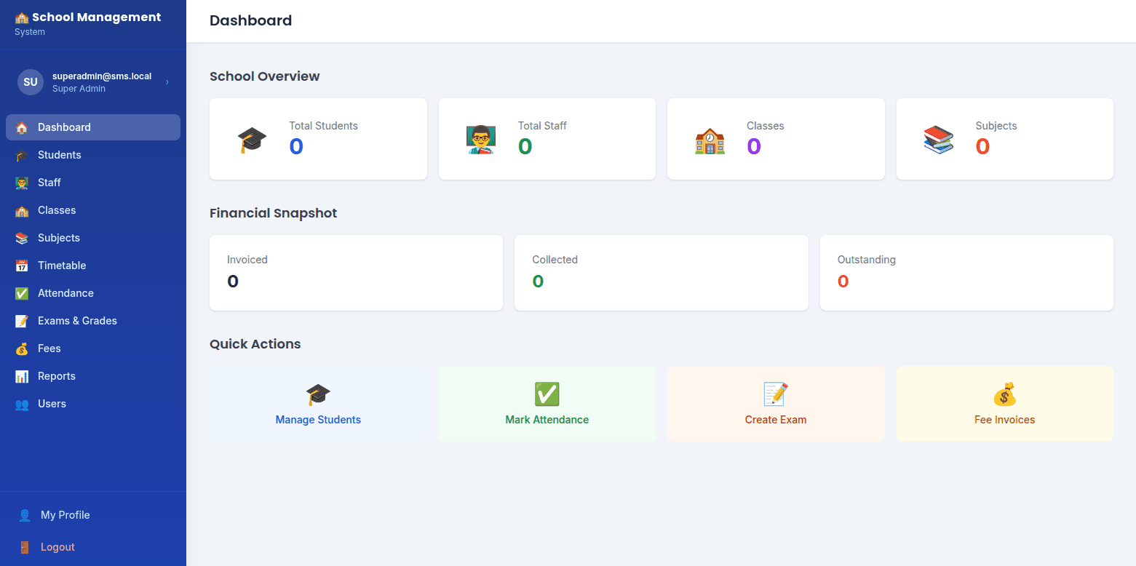Click the Dashboard page title
Image resolution: width=1136 pixels, height=566 pixels.
[251, 20]
